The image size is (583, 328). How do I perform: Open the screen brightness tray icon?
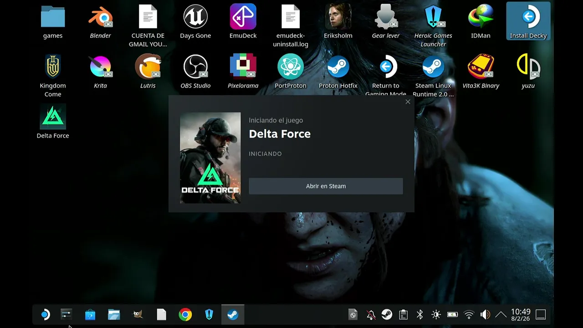(436, 314)
